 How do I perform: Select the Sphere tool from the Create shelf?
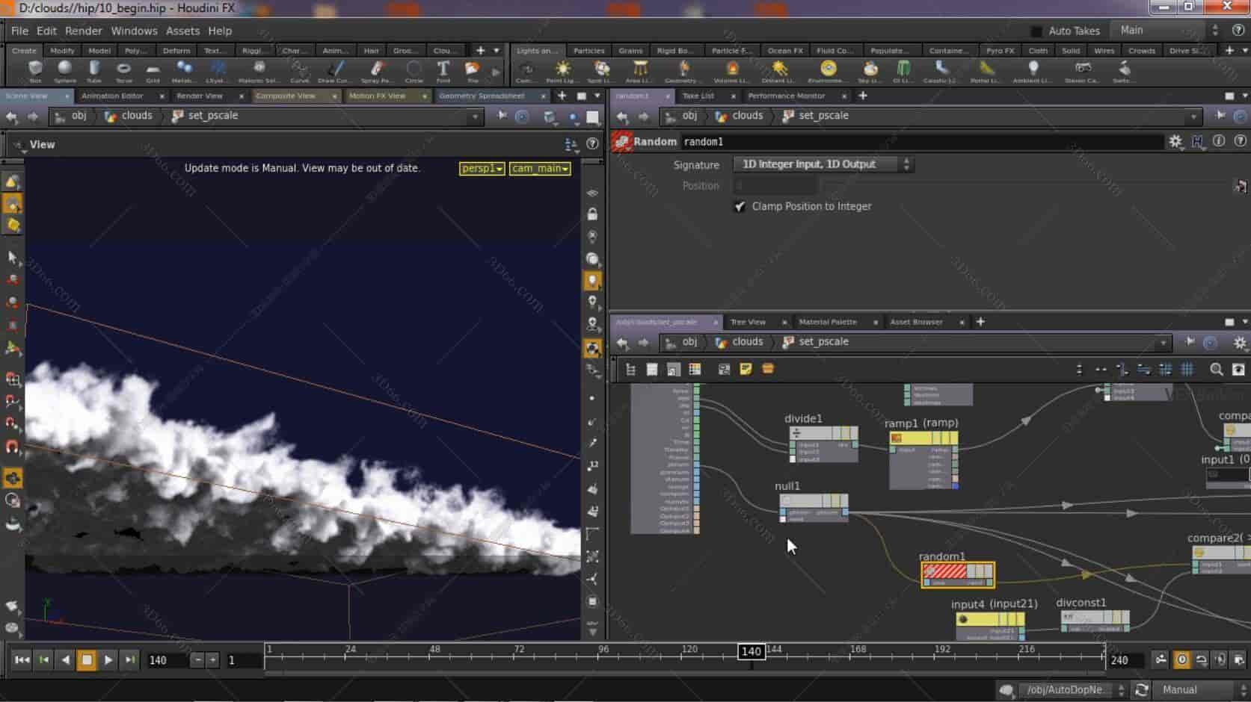coord(64,72)
